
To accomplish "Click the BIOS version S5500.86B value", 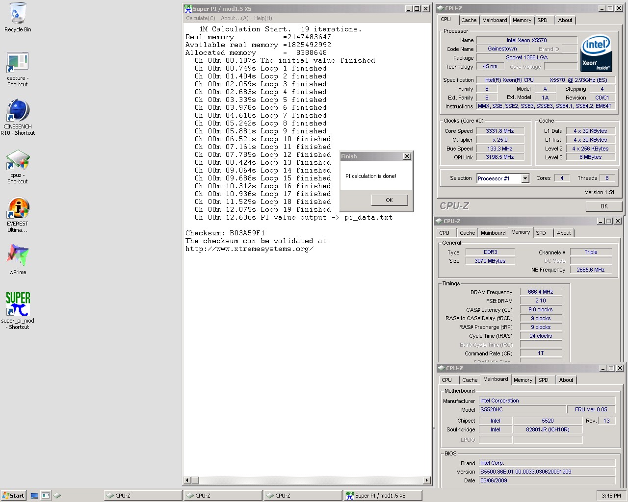I will click(547, 472).
